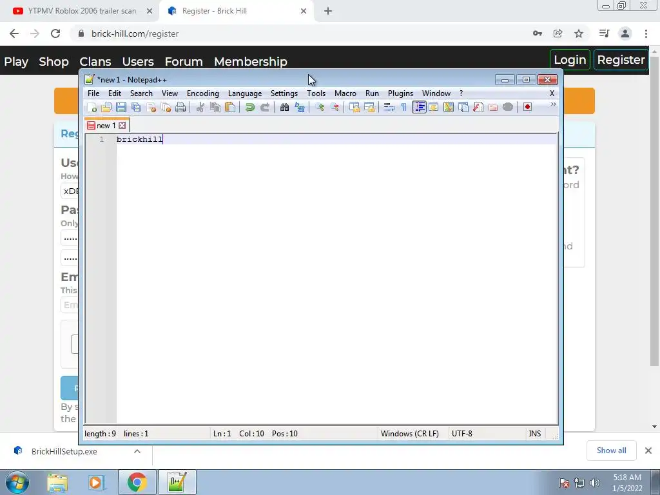Open the Windows Start menu
This screenshot has width=660, height=495.
pos(17,482)
